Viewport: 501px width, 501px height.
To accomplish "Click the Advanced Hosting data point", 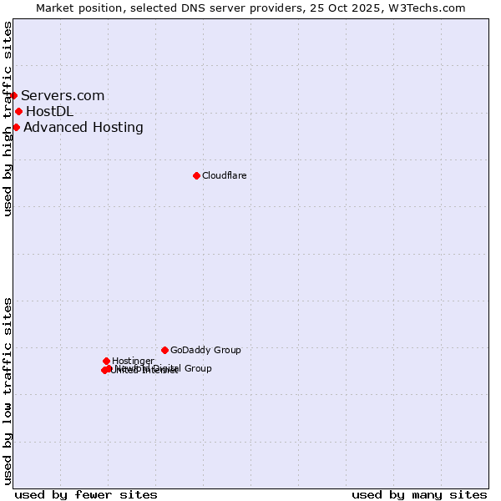I will [16, 127].
